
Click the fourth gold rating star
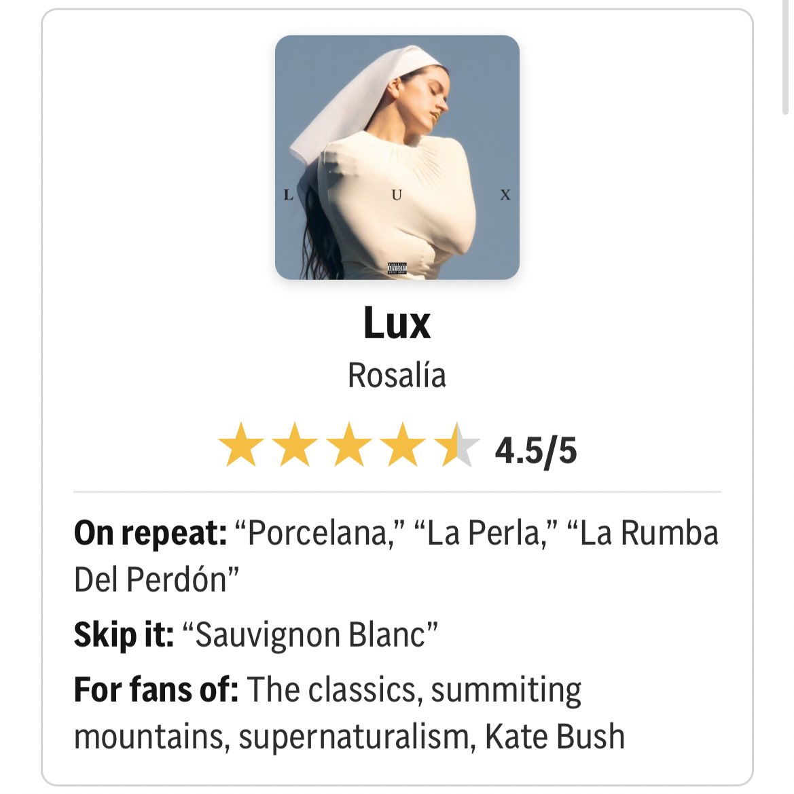tap(403, 445)
